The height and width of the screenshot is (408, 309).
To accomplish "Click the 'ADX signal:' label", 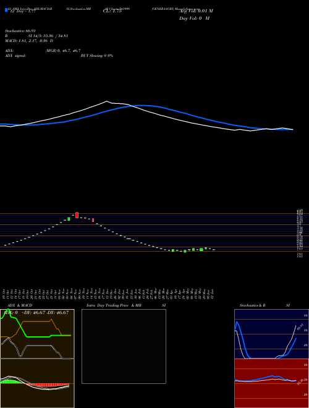I will tap(15, 56).
